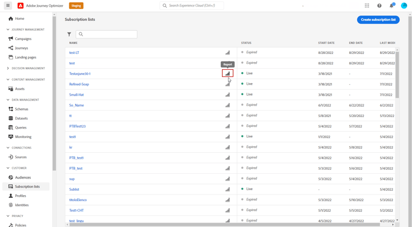Screen dimensions: 412x227
Task: Click report icon for Sublist row
Action: pos(227,189)
